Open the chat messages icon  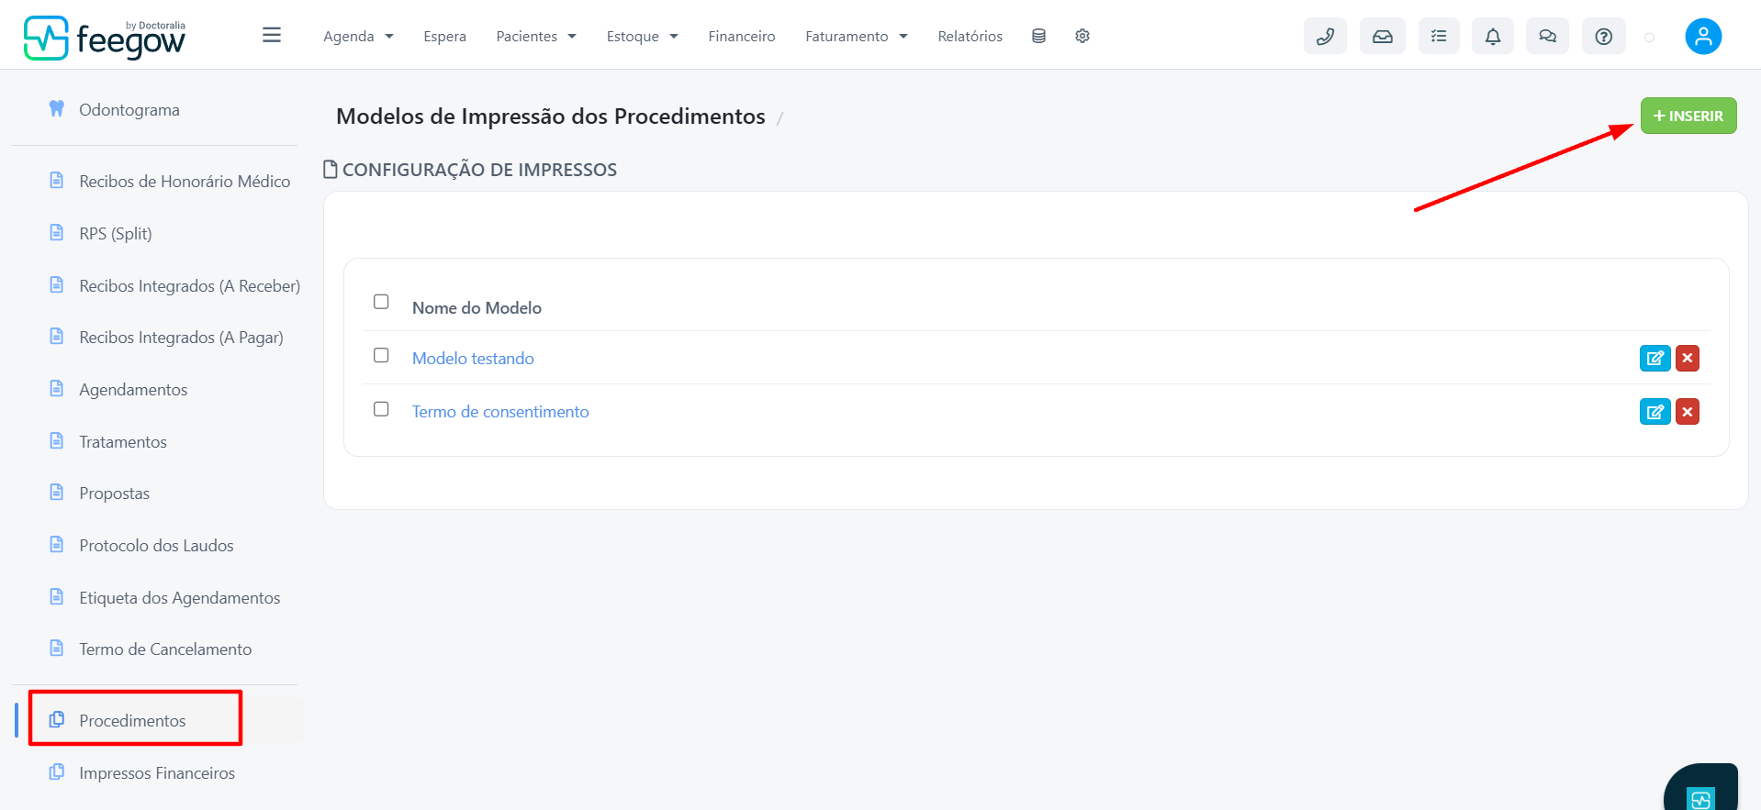coord(1548,37)
